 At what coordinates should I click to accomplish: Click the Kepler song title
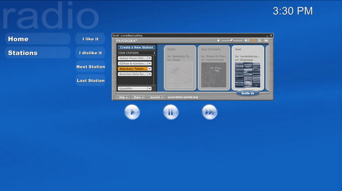point(172,49)
